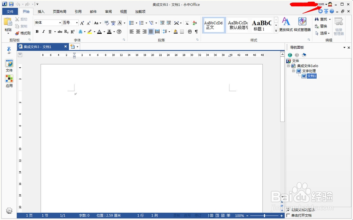Apply italic formatting with the I icon
This screenshot has height=220, width=353.
tap(43, 32)
